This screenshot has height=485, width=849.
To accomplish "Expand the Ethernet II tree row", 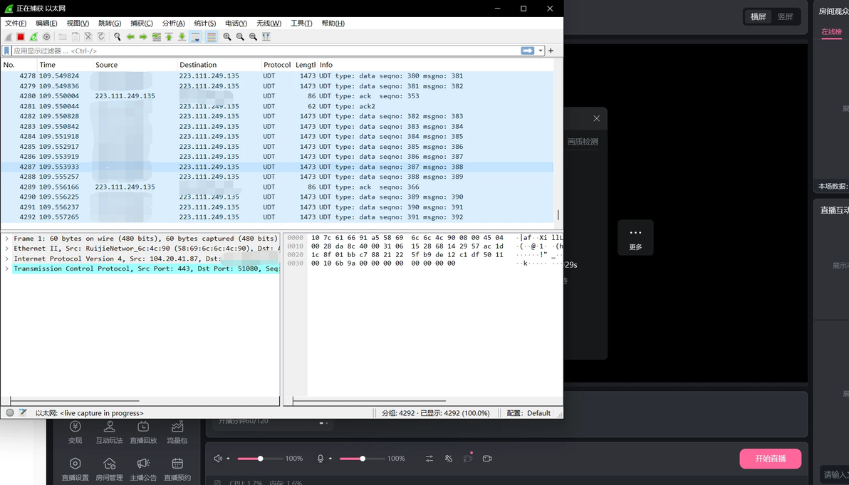I will [6, 249].
